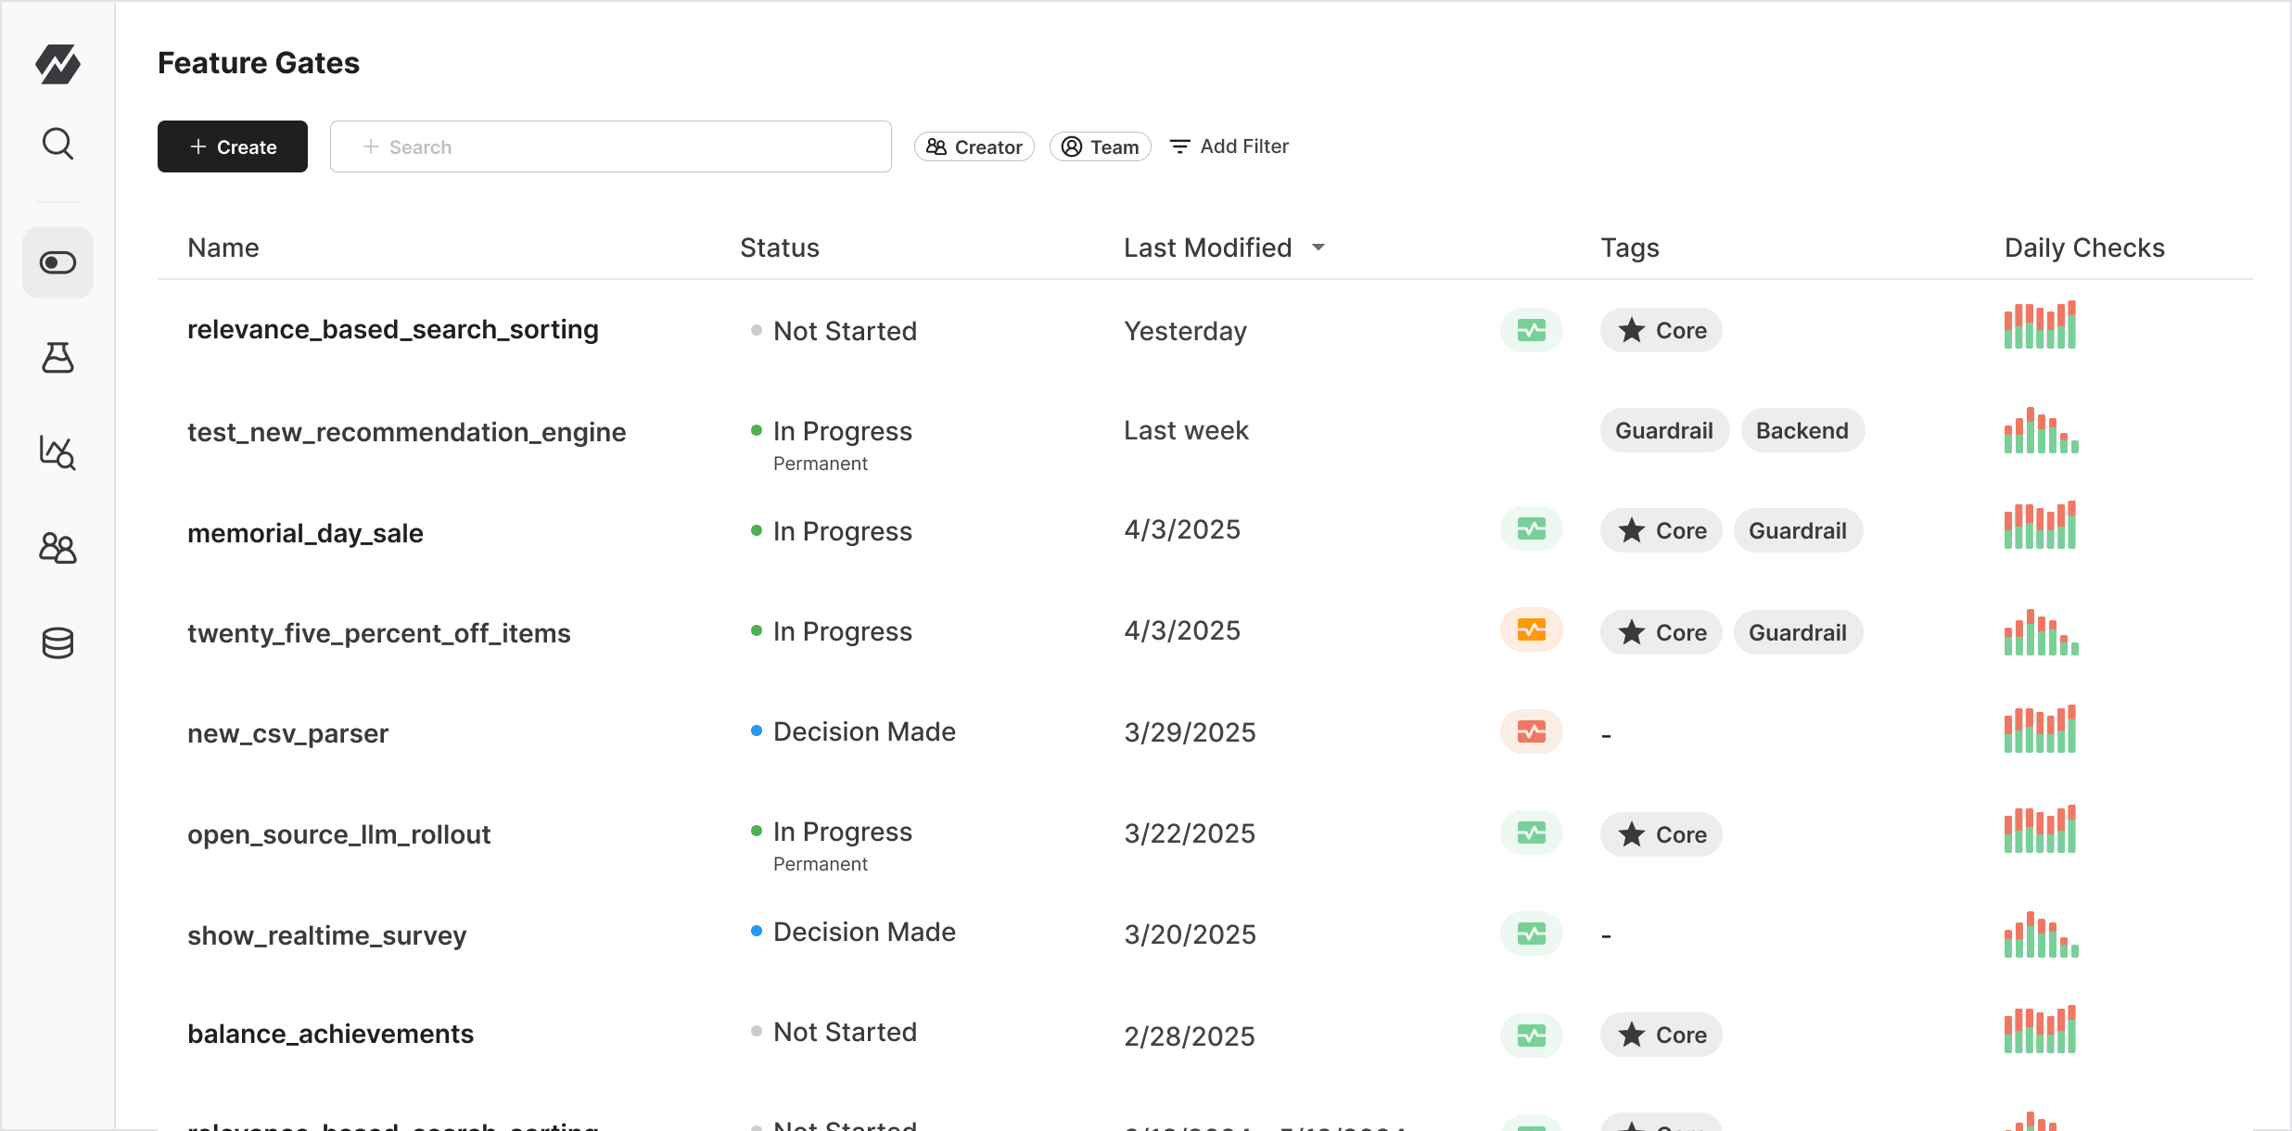Open database icon in sidebar
Viewport: 2292px width, 1131px height.
[x=57, y=642]
